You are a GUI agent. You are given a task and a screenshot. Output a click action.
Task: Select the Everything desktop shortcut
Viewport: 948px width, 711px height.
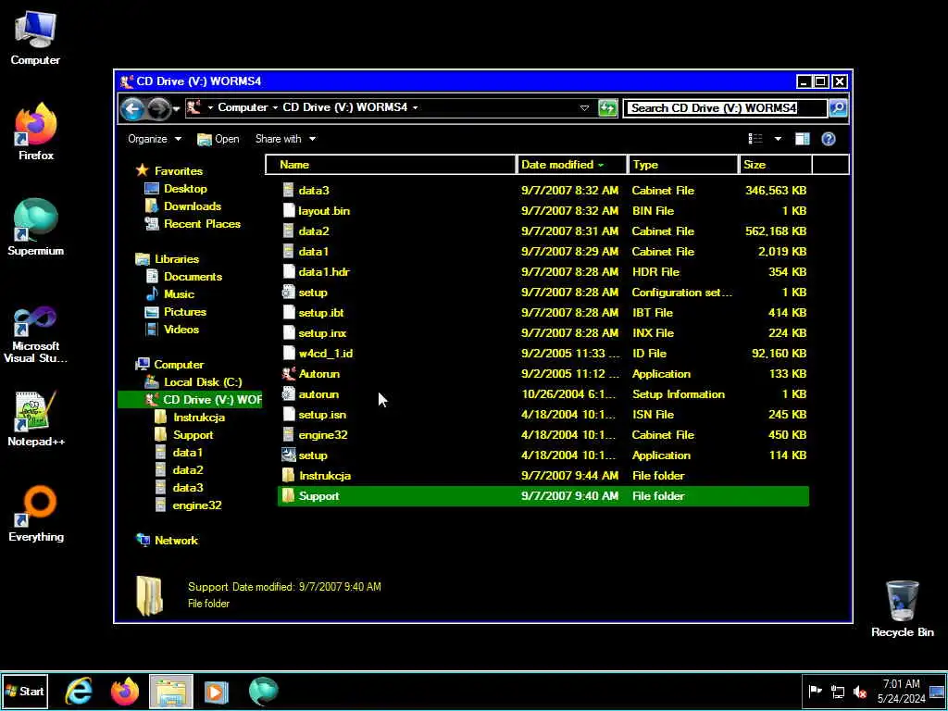(36, 514)
